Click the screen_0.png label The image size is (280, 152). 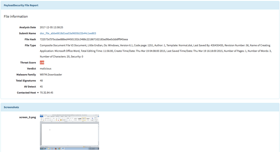(x=28, y=117)
